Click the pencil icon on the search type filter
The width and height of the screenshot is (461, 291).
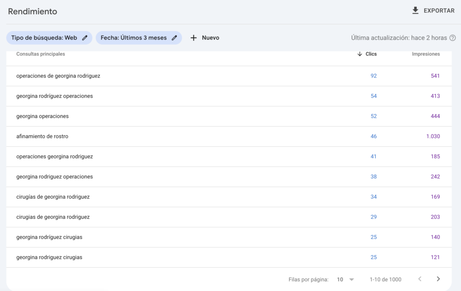84,38
